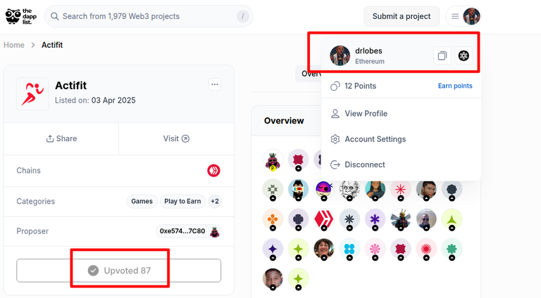
Task: Focus the Web3 projects search field
Action: pos(149,16)
